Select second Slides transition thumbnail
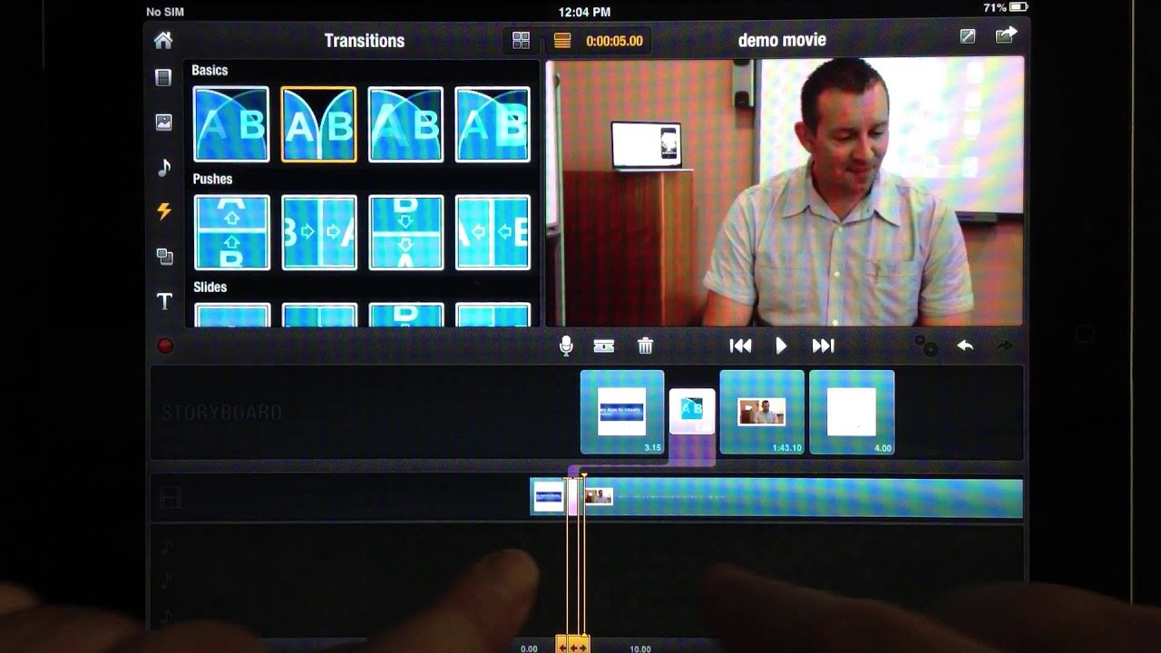 pyautogui.click(x=318, y=316)
